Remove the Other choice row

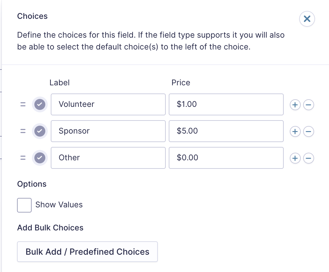[308, 158]
